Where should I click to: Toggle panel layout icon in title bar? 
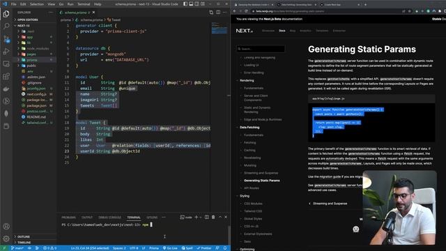click(191, 4)
